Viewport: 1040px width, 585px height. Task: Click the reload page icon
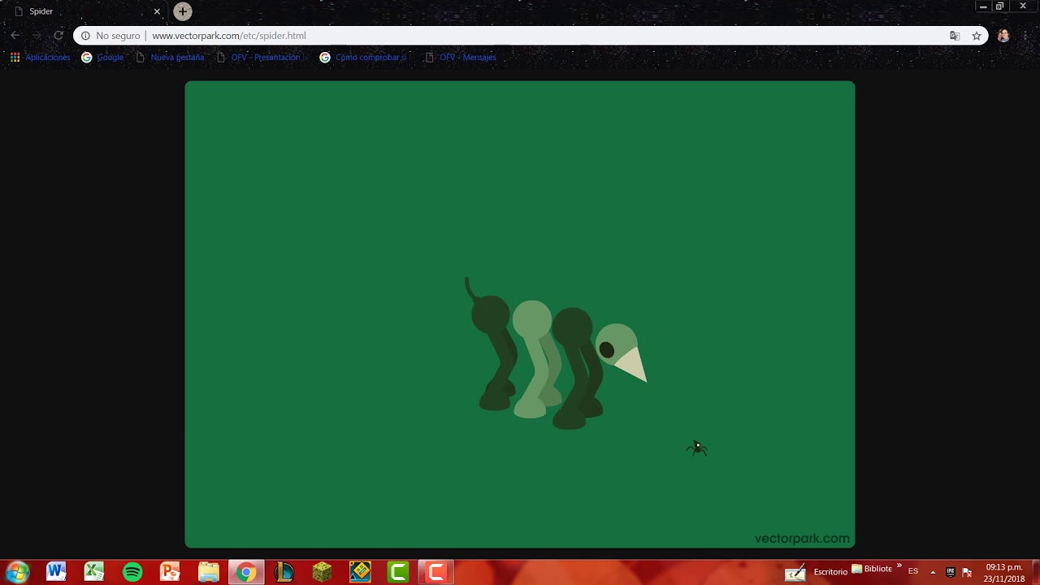(57, 36)
